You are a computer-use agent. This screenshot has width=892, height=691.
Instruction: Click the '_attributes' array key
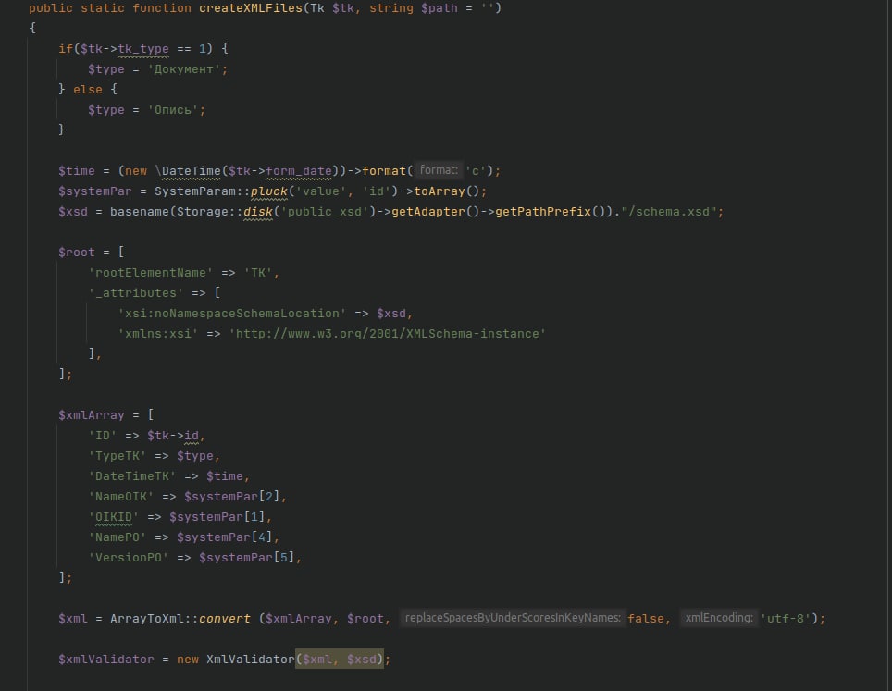[x=135, y=293]
